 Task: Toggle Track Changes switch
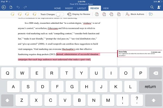click(x=60, y=14)
